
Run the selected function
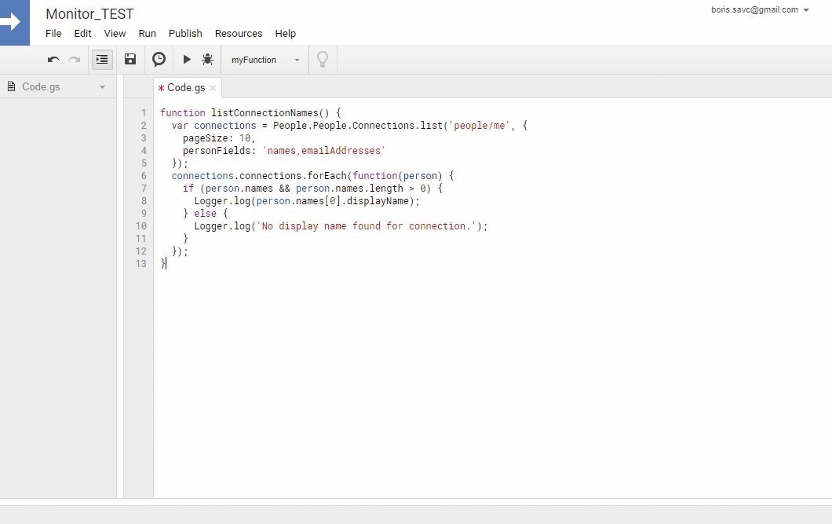point(187,59)
